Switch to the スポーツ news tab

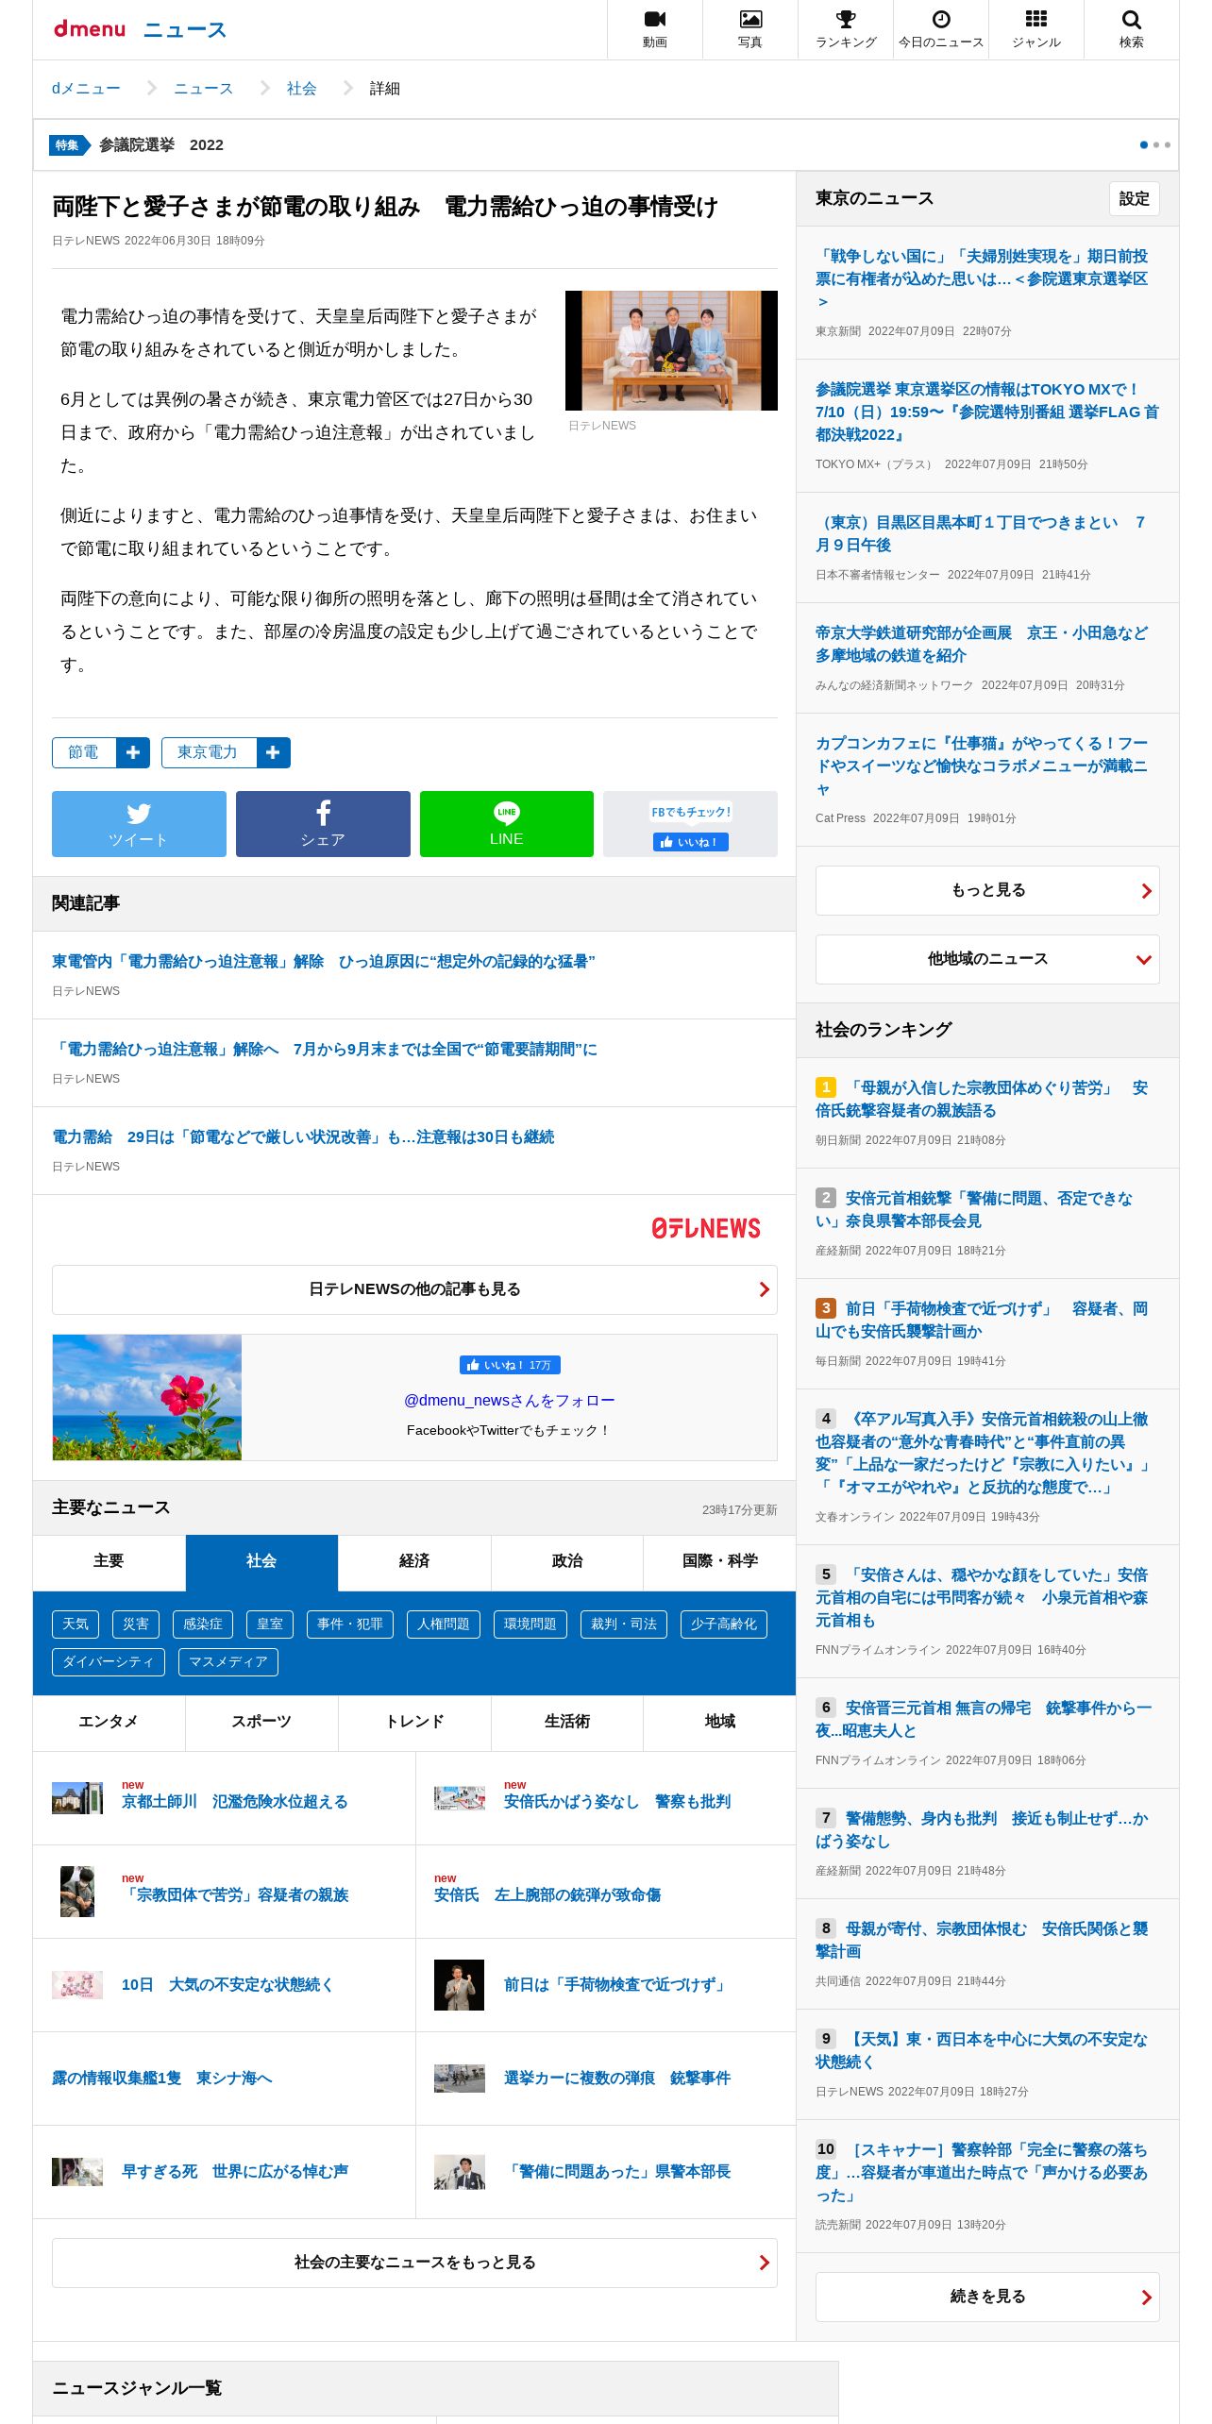(x=261, y=1722)
